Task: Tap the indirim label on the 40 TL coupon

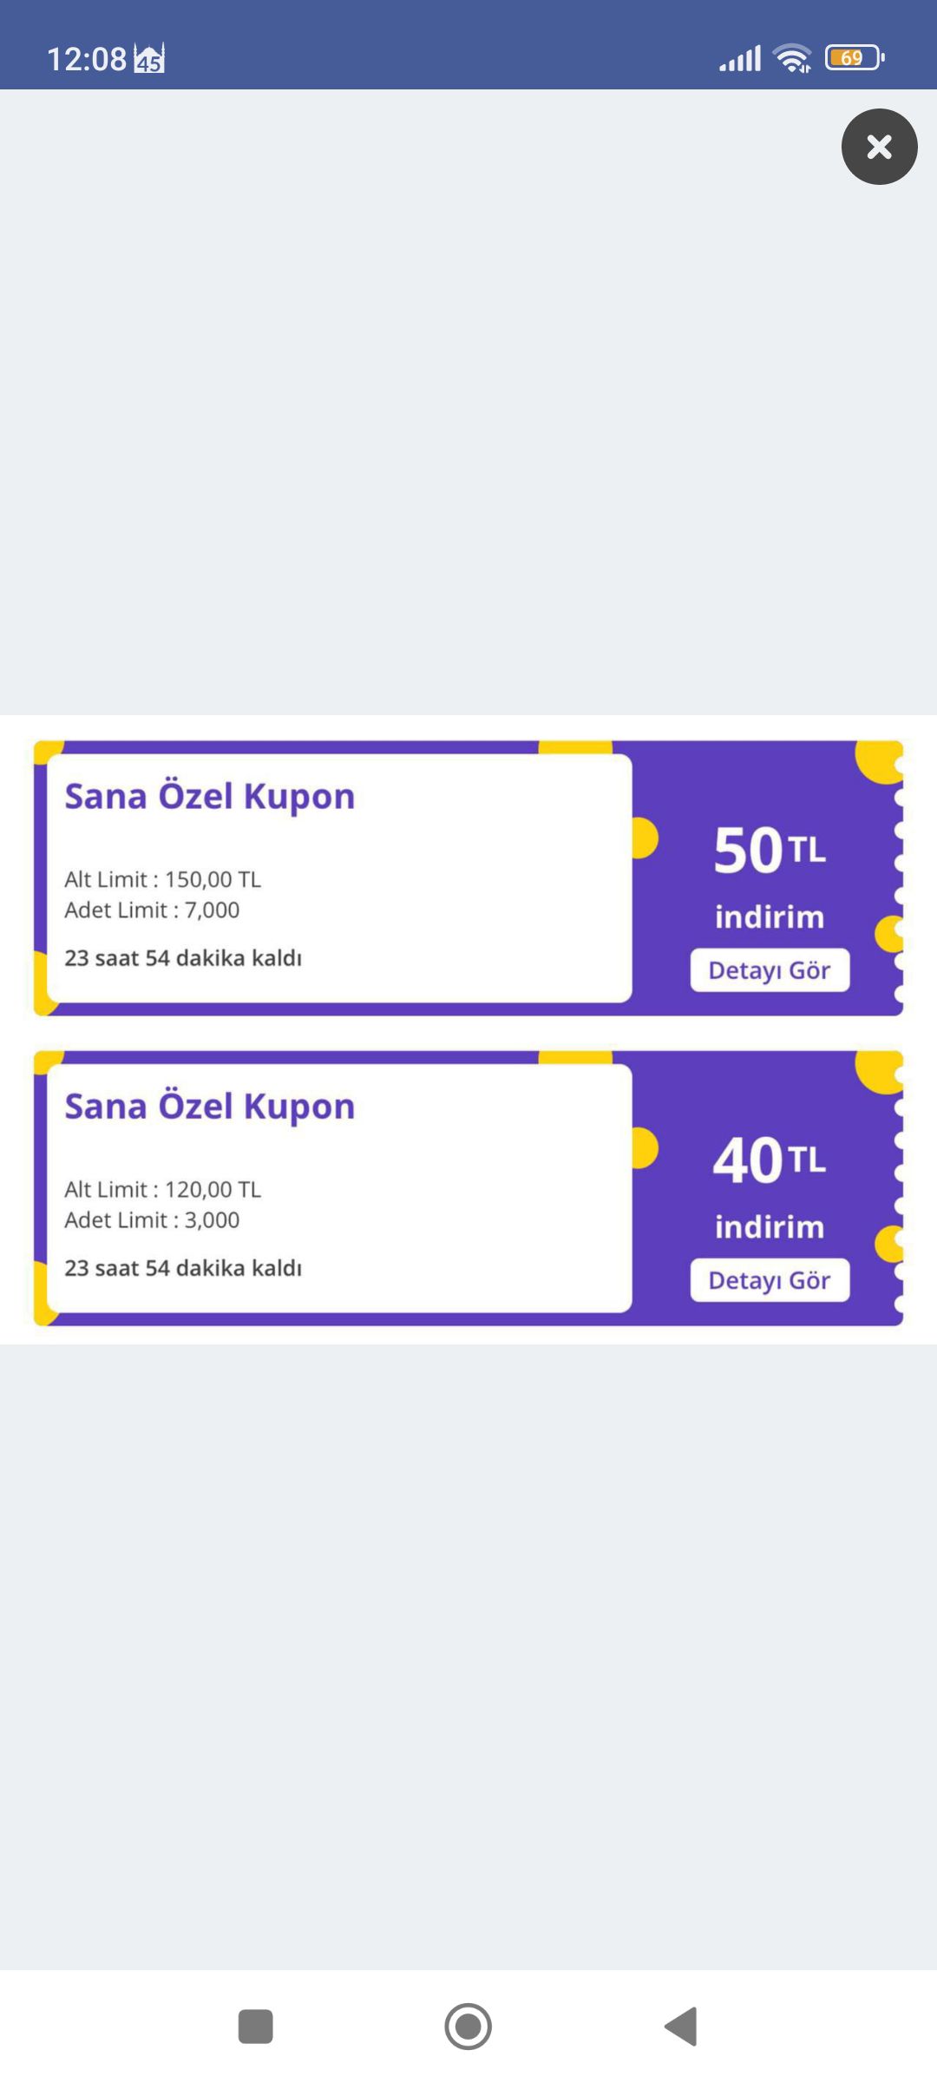Action: [x=769, y=1225]
